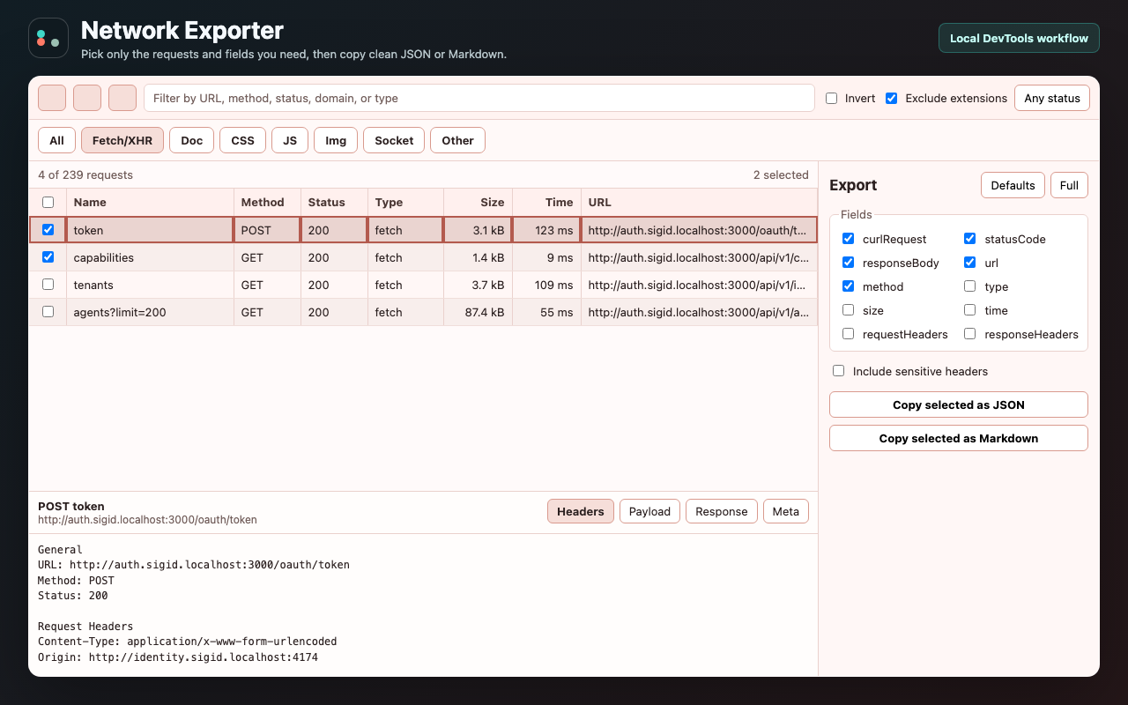Enable the responseHeaders field
Viewport: 1128px width, 705px height.
click(969, 333)
